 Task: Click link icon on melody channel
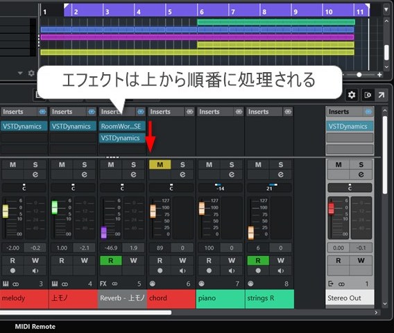point(16,284)
